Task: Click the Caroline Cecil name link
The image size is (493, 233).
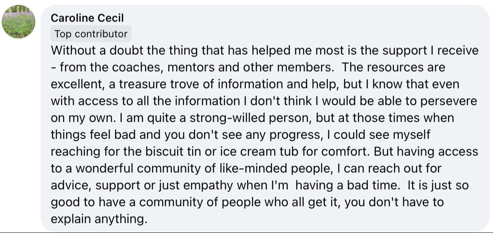Action: coord(87,18)
